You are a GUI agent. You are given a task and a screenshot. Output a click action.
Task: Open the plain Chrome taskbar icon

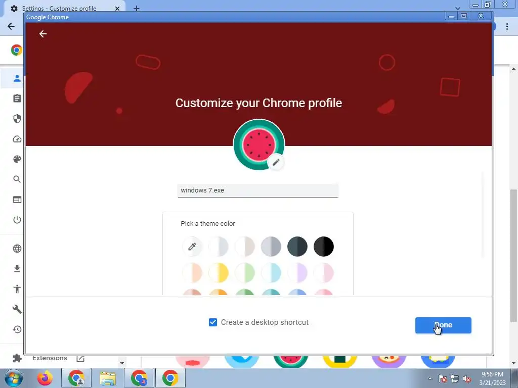[170, 378]
